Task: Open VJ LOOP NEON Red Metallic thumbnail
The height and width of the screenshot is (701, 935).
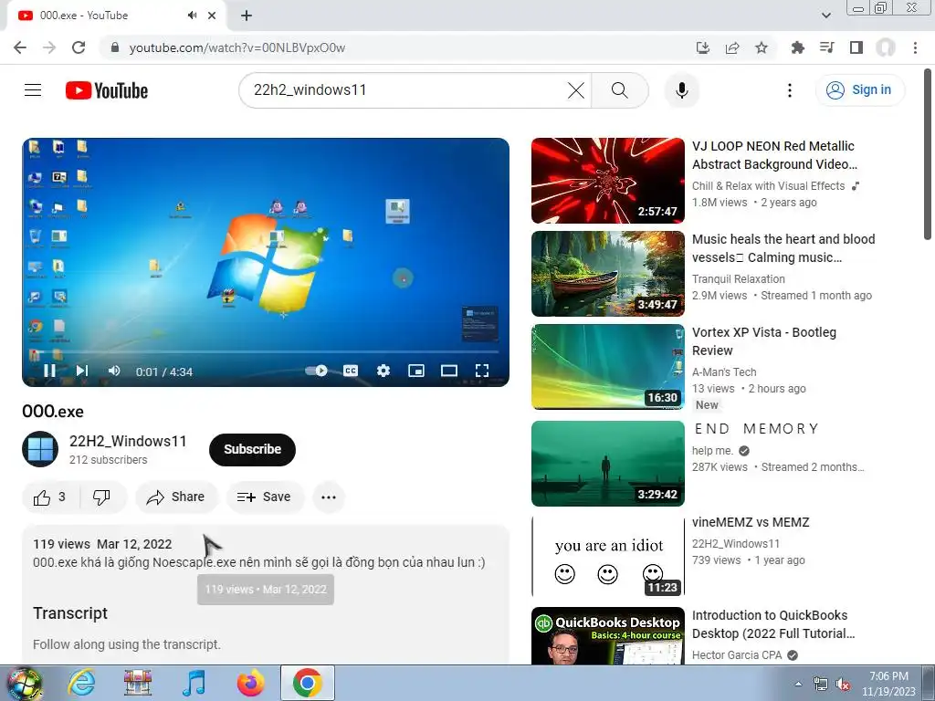Action: tap(607, 181)
